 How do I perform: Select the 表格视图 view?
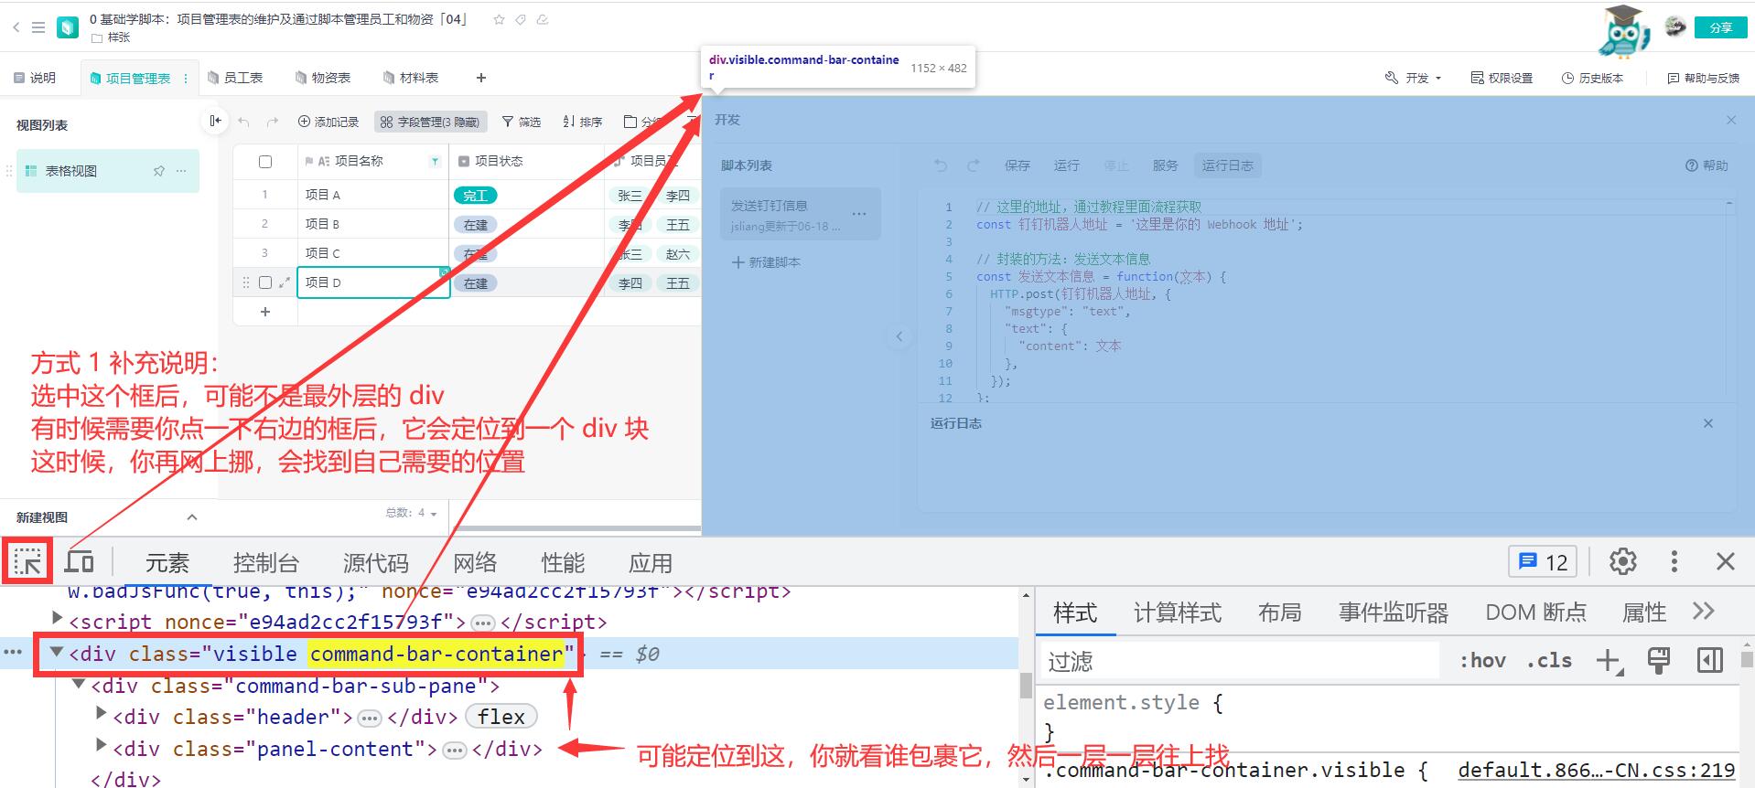pos(108,171)
